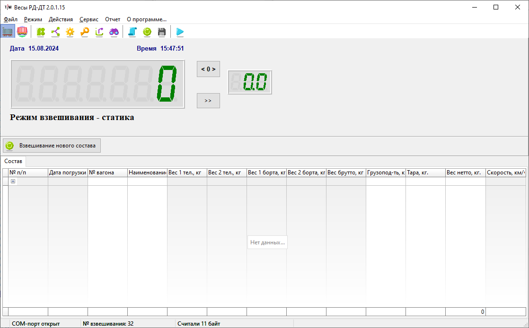Click the orange key toolbar icon

(x=85, y=32)
